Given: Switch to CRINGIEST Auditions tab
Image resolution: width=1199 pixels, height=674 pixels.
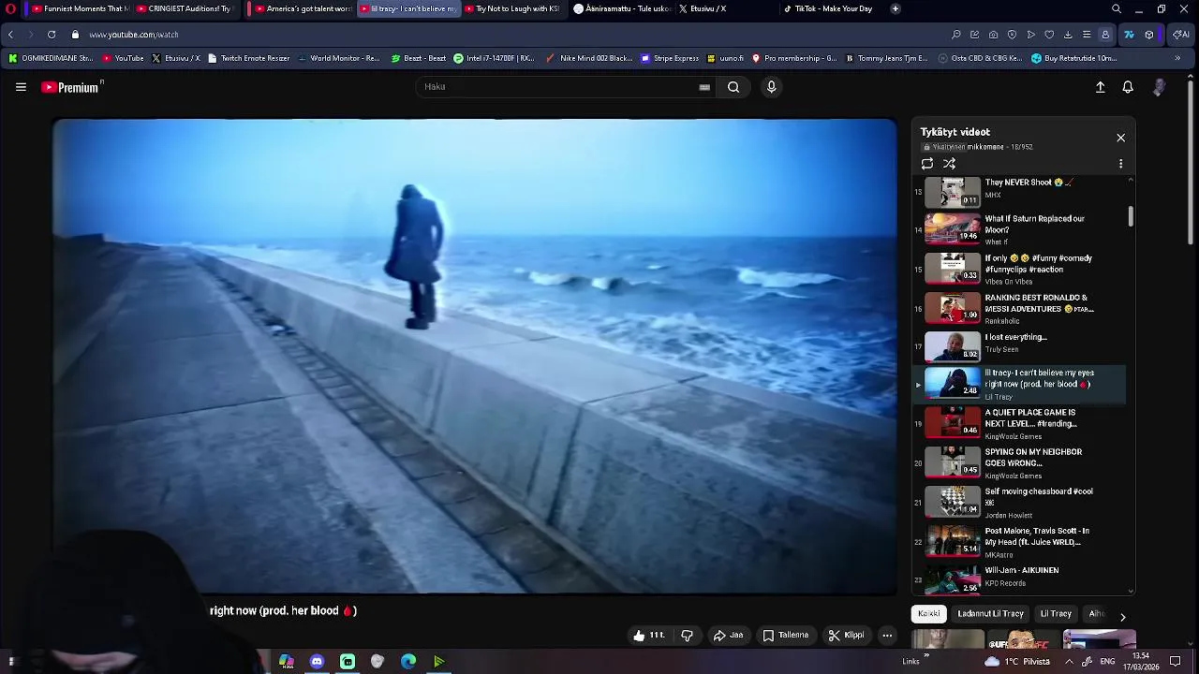Looking at the screenshot, I should tap(185, 8).
